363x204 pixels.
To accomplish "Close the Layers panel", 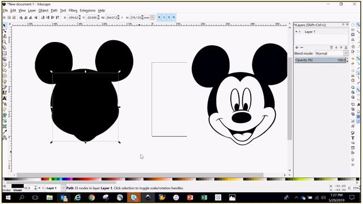I will [x=347, y=24].
